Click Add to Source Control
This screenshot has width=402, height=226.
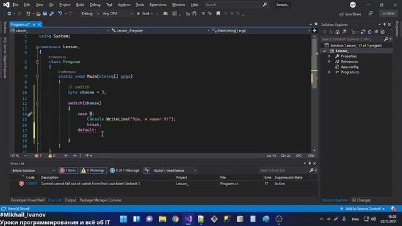(363, 208)
